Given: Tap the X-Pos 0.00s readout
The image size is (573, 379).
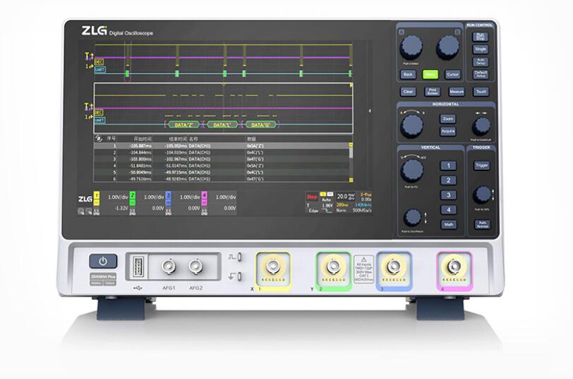Looking at the screenshot, I should click(x=365, y=197).
